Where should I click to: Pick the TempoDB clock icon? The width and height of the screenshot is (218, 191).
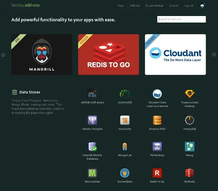pyautogui.click(x=190, y=120)
